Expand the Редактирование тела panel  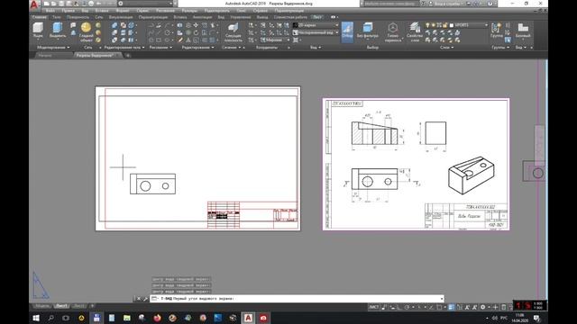point(124,48)
